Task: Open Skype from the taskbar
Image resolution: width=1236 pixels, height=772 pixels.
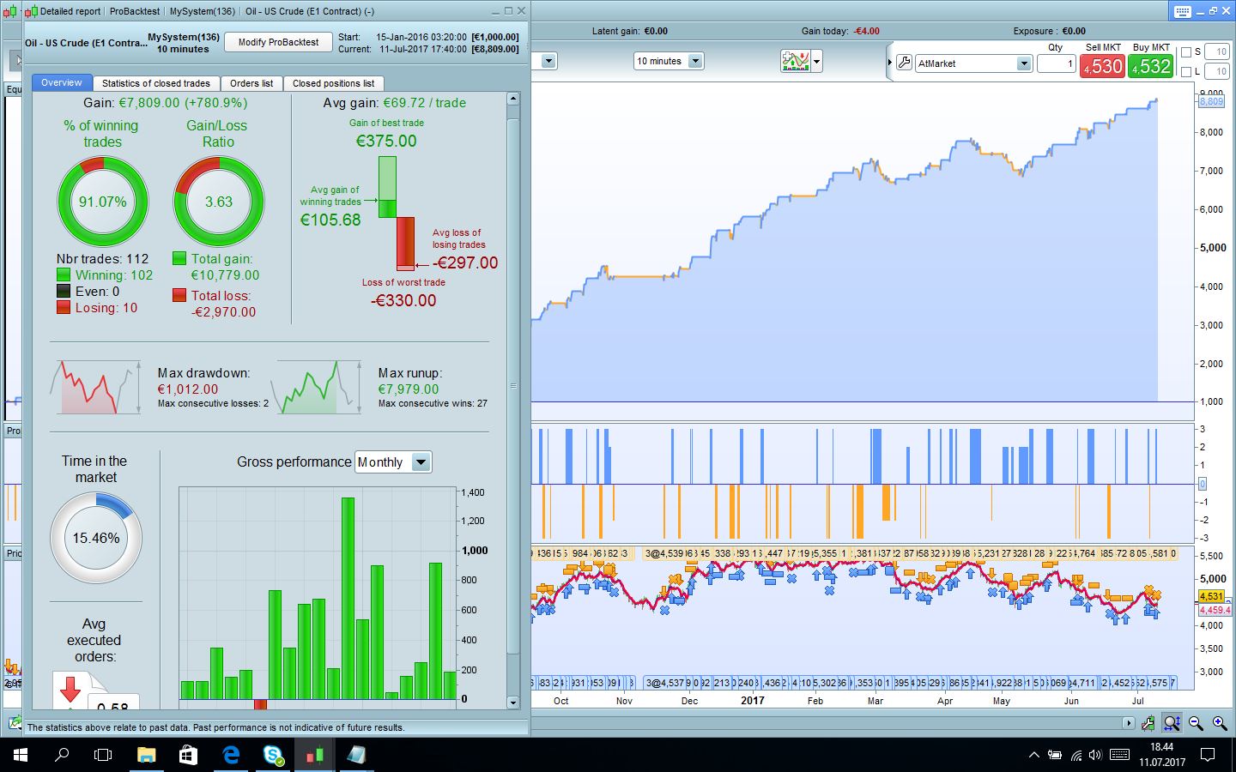Action: pos(273,755)
